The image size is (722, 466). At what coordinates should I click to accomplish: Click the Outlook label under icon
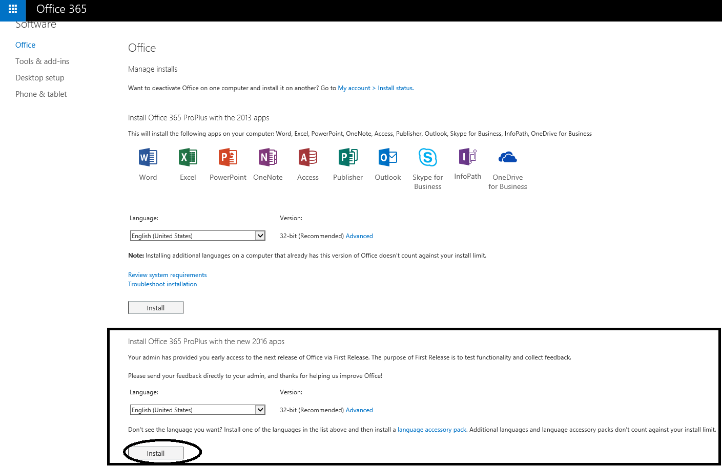pos(388,177)
